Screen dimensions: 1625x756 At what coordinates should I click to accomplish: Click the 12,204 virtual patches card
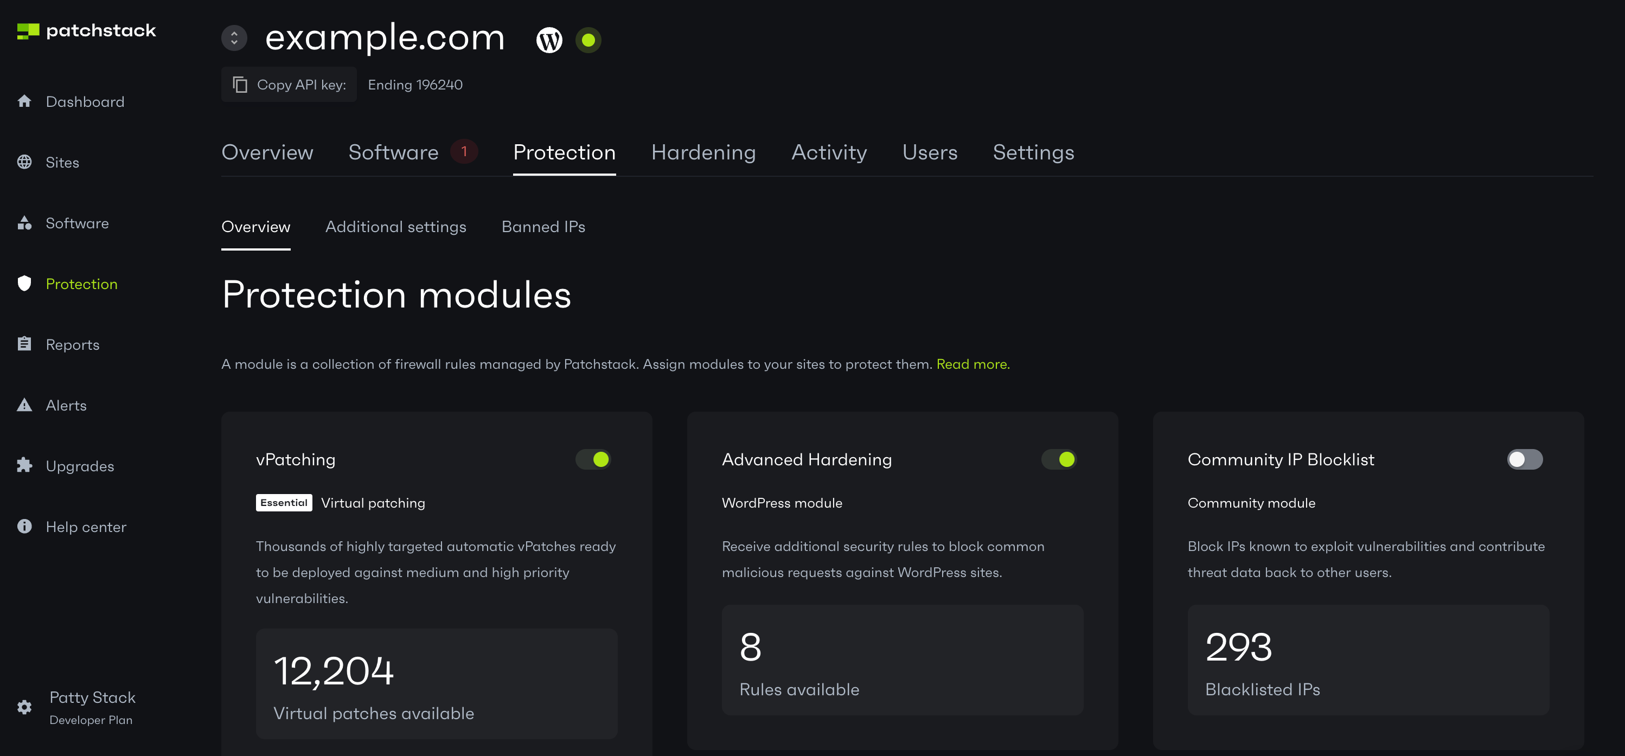[x=436, y=683]
